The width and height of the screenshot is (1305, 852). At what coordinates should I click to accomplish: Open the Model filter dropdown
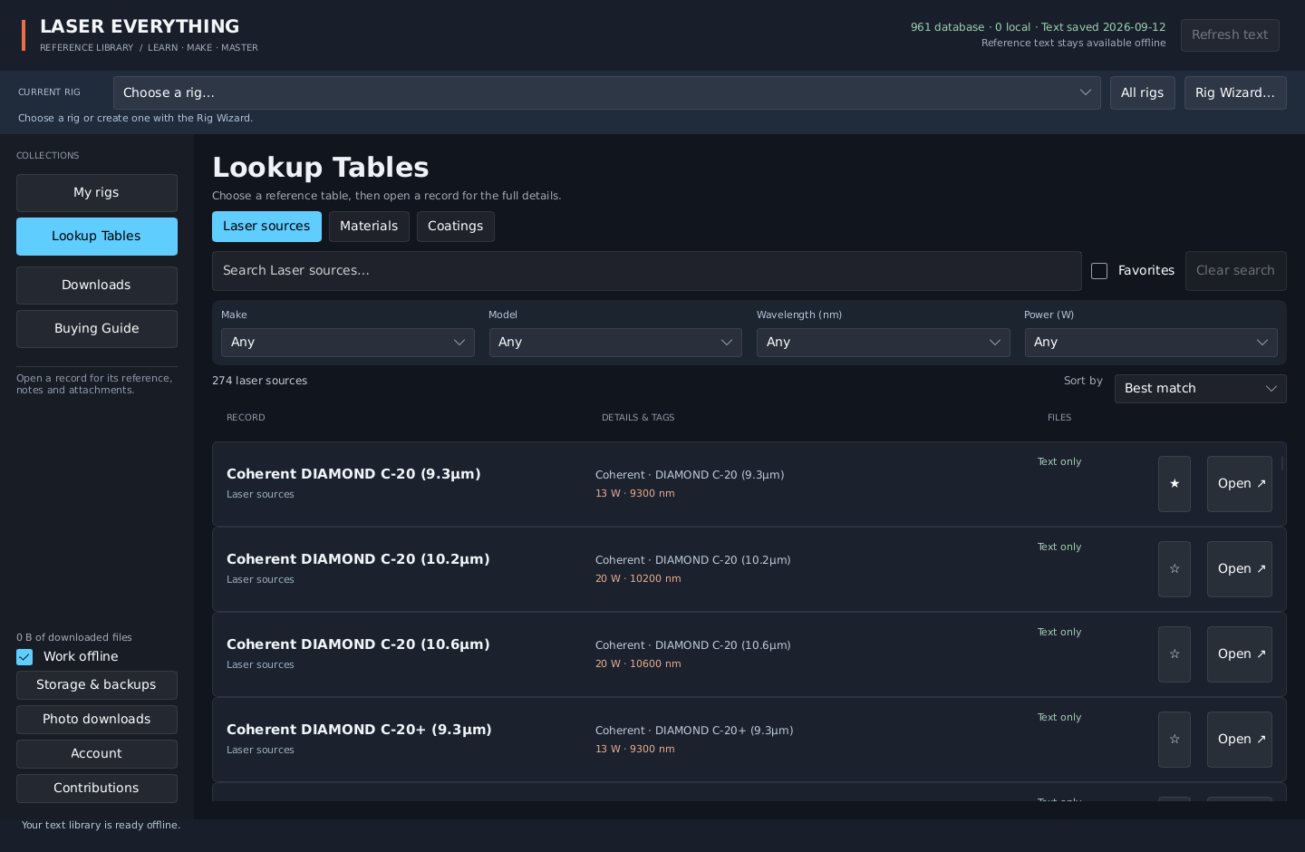615,343
